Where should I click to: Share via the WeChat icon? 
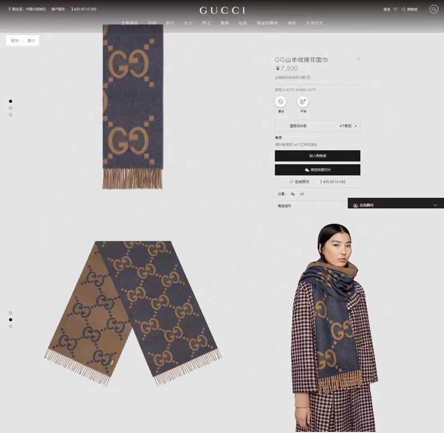pos(293,194)
